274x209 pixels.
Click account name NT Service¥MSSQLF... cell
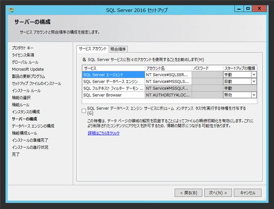[x=168, y=88]
